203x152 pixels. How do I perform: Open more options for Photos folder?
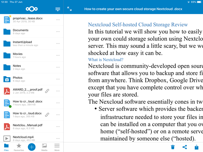coord(58,79)
